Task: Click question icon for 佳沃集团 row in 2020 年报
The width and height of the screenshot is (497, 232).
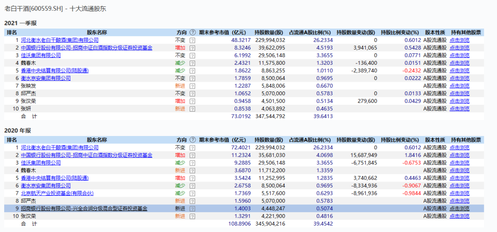Action: tap(192, 163)
